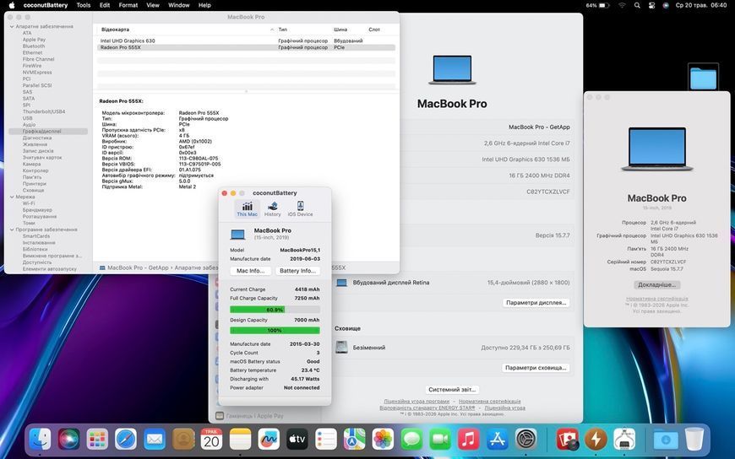Screen dimensions: 735x459
Task: Select NVMExpress in the sidebar
Action: (37, 73)
